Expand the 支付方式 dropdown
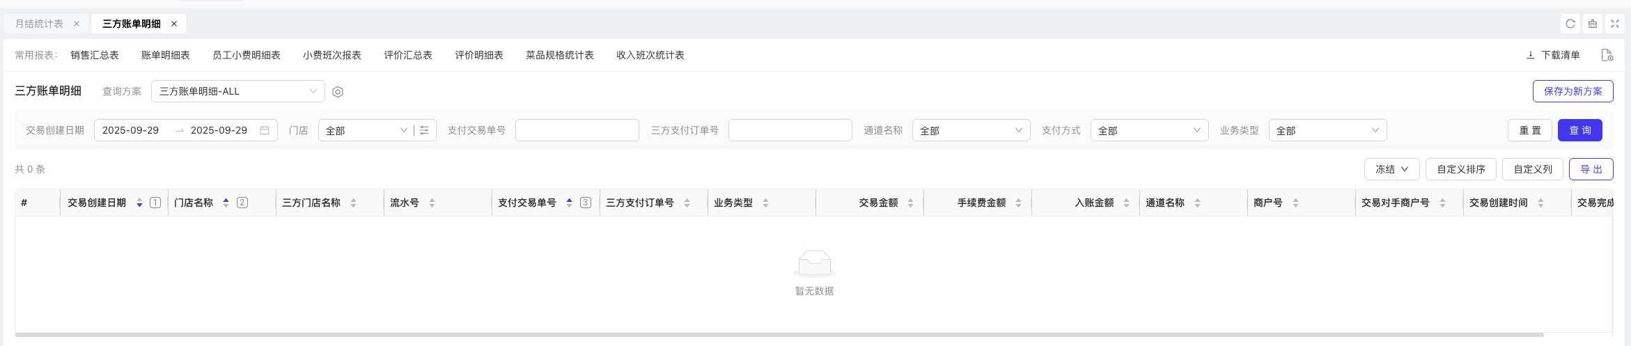1631x346 pixels. (x=1149, y=130)
